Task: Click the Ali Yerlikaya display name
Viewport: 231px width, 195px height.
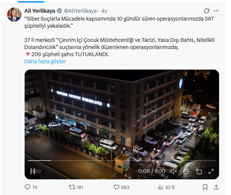Action: (40, 11)
